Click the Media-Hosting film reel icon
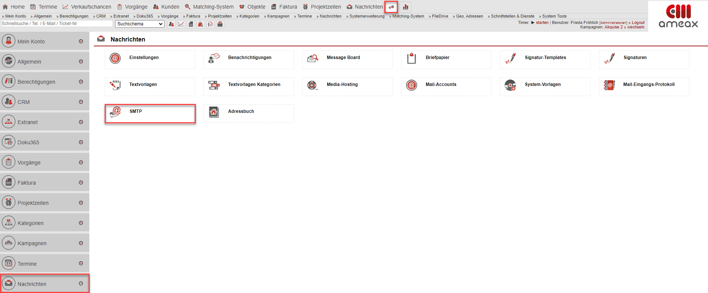This screenshot has height=293, width=708. pos(312,85)
